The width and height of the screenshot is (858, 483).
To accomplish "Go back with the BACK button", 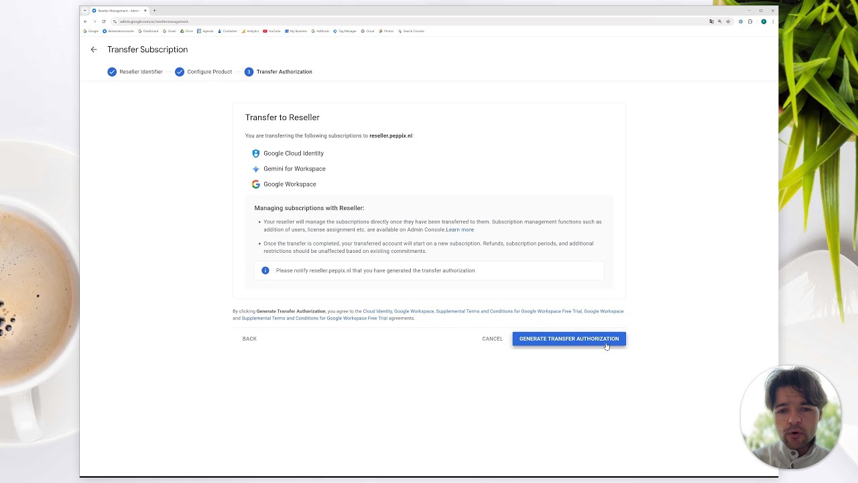I will coord(249,339).
